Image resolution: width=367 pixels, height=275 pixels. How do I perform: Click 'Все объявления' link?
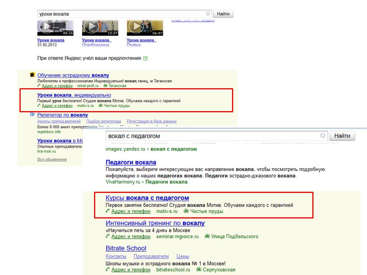(52, 160)
